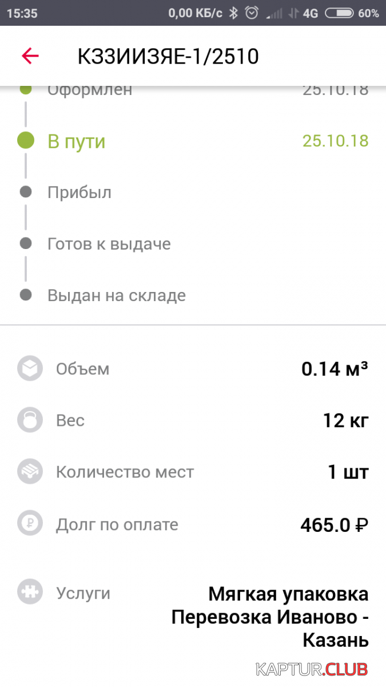The height and width of the screenshot is (687, 386).
Task: Tap the 0.14 м³ volume value
Action: point(335,369)
